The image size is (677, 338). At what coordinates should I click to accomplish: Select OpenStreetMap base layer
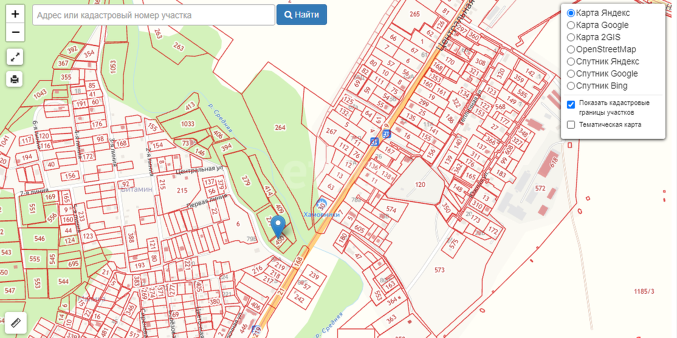pos(571,49)
